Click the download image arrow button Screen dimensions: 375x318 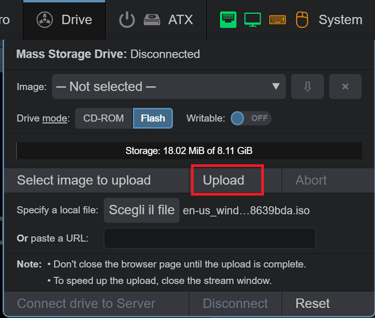(307, 86)
